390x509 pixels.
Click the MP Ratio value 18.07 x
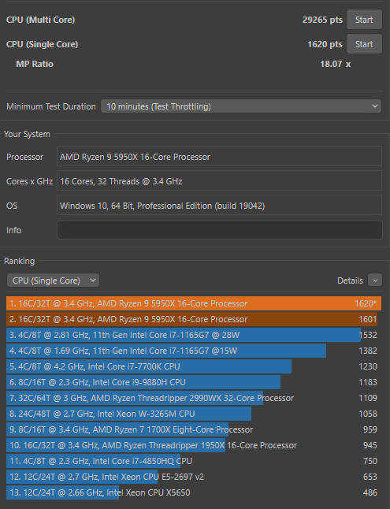336,64
